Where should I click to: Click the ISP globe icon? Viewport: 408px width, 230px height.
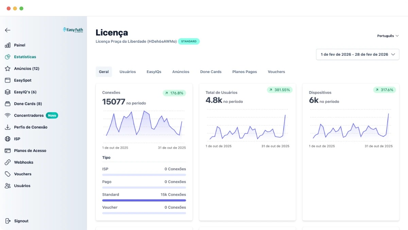(7, 139)
